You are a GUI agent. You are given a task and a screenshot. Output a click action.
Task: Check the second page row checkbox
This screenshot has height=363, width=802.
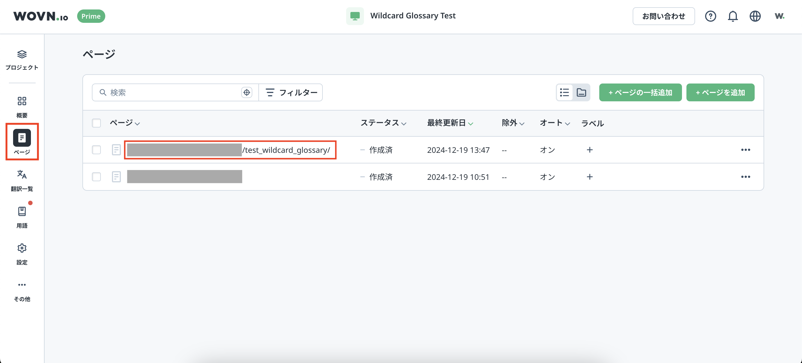click(96, 177)
